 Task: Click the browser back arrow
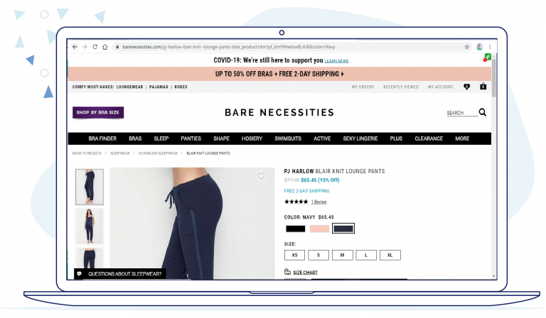(75, 47)
